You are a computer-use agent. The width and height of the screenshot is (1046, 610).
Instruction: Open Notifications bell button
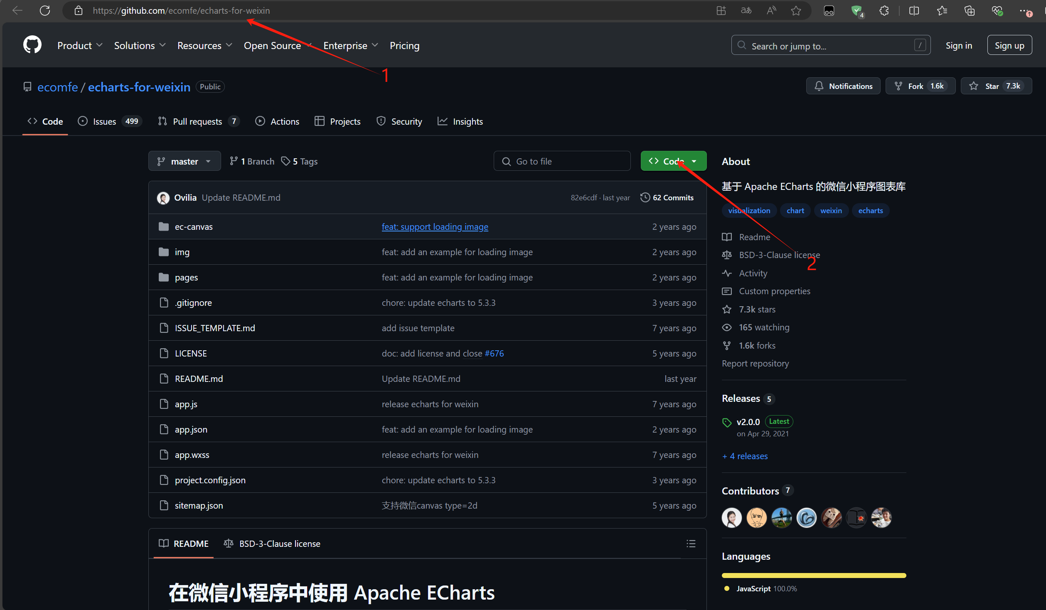tap(843, 86)
